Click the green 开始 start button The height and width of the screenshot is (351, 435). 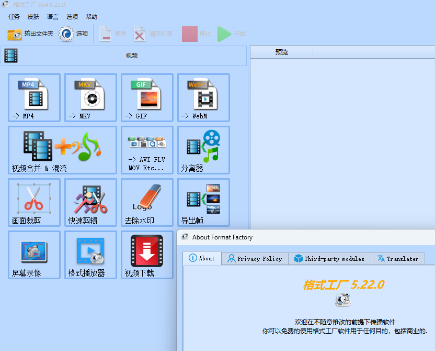point(232,34)
